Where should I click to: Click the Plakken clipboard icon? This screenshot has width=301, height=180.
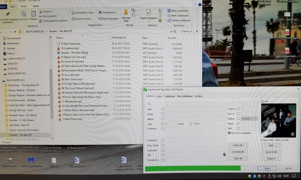33,13
